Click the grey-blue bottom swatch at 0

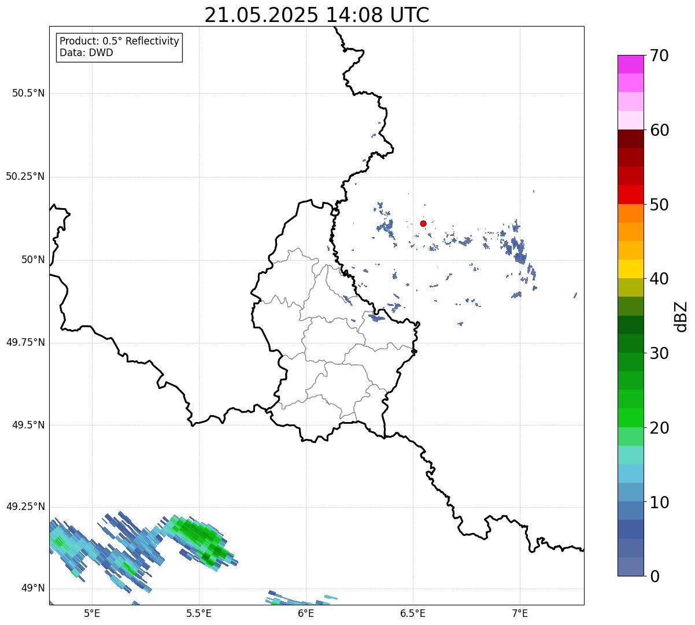click(x=631, y=567)
